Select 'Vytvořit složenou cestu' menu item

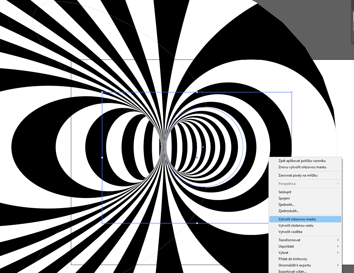tap(296, 225)
